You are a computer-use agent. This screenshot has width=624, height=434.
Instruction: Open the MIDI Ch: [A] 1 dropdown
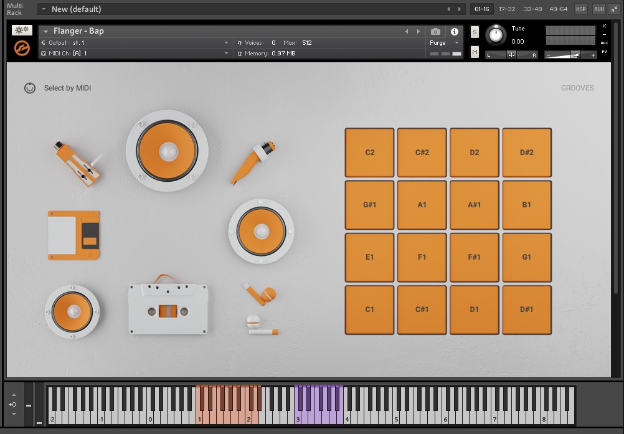(134, 54)
